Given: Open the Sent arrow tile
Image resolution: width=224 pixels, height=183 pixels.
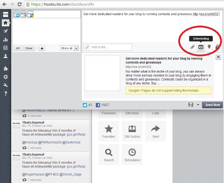Looking at the screenshot, I should pos(155,131).
